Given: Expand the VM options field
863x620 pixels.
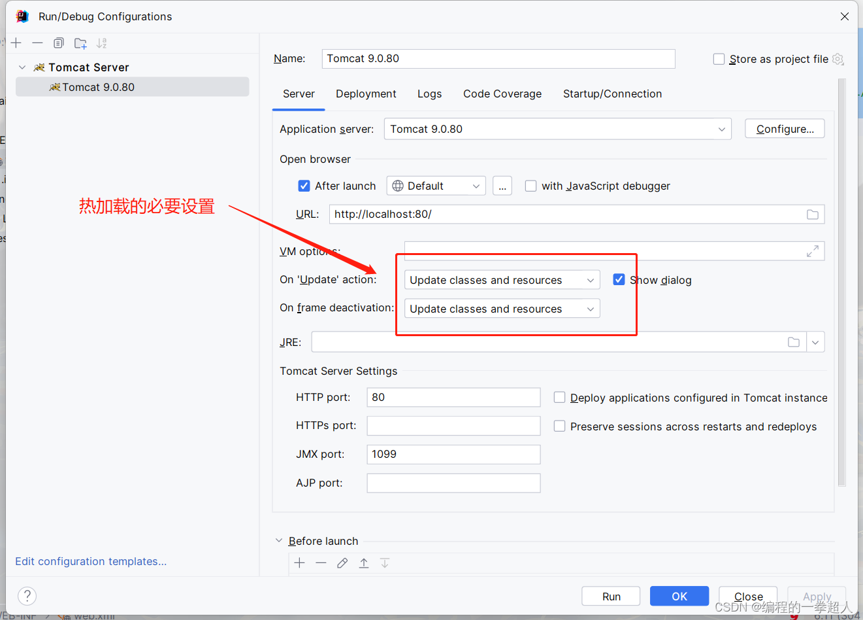Looking at the screenshot, I should 813,251.
